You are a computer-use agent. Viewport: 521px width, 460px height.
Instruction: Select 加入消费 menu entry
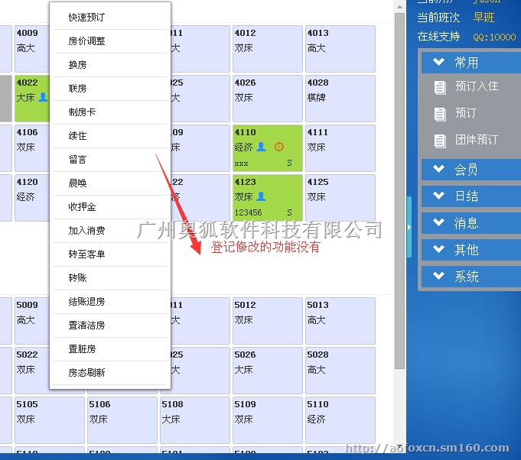click(x=110, y=231)
